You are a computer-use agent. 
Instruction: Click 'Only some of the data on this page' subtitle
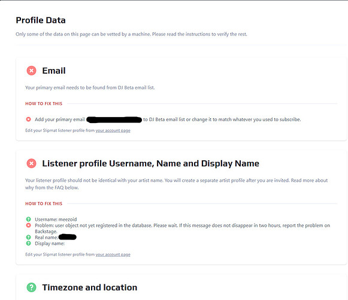pyautogui.click(x=131, y=34)
